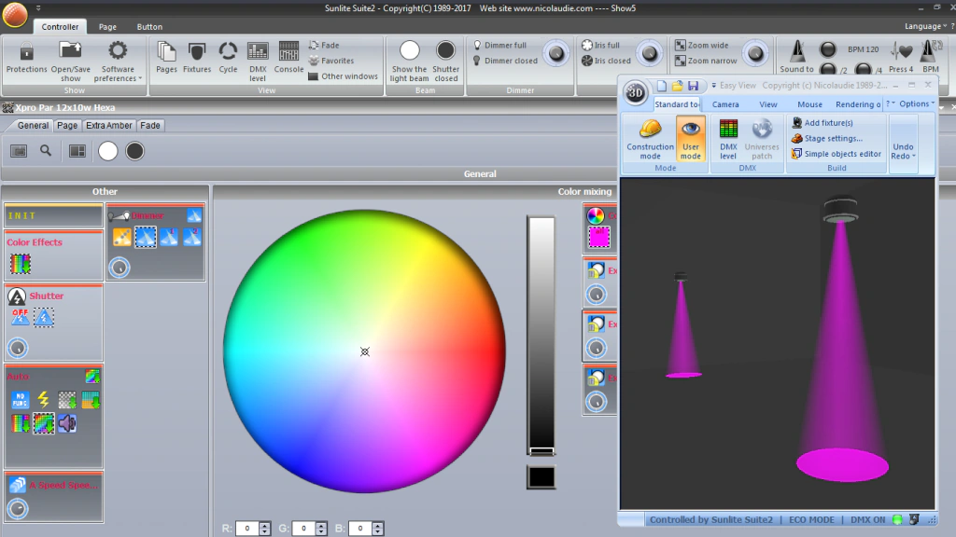This screenshot has height=537, width=956.
Task: Click the Shutter OFF icon
Action: pyautogui.click(x=21, y=317)
